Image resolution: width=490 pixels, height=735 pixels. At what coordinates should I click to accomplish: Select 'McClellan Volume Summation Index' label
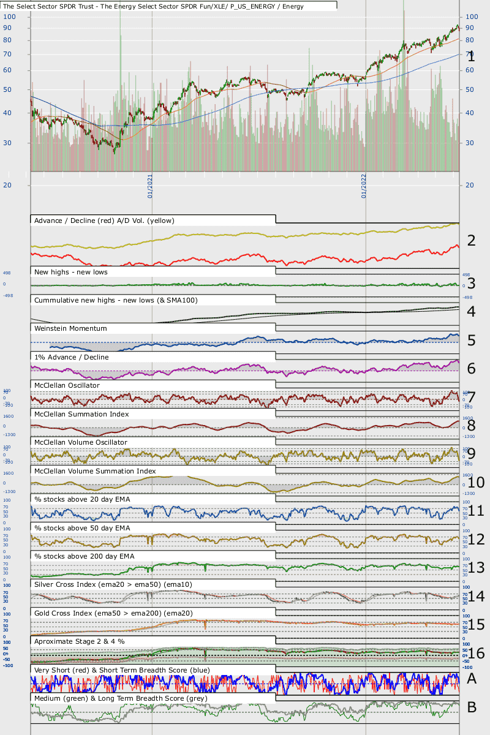pyautogui.click(x=95, y=471)
